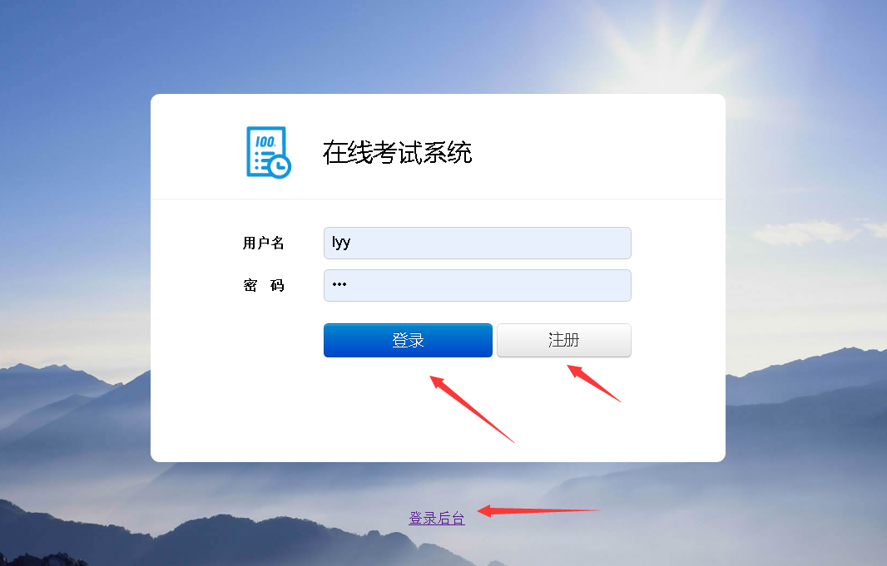Screen dimensions: 887x566
Task: Click the clock badge on the logo
Action: 280,166
